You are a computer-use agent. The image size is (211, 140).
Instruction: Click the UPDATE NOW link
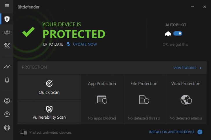tap(85, 44)
